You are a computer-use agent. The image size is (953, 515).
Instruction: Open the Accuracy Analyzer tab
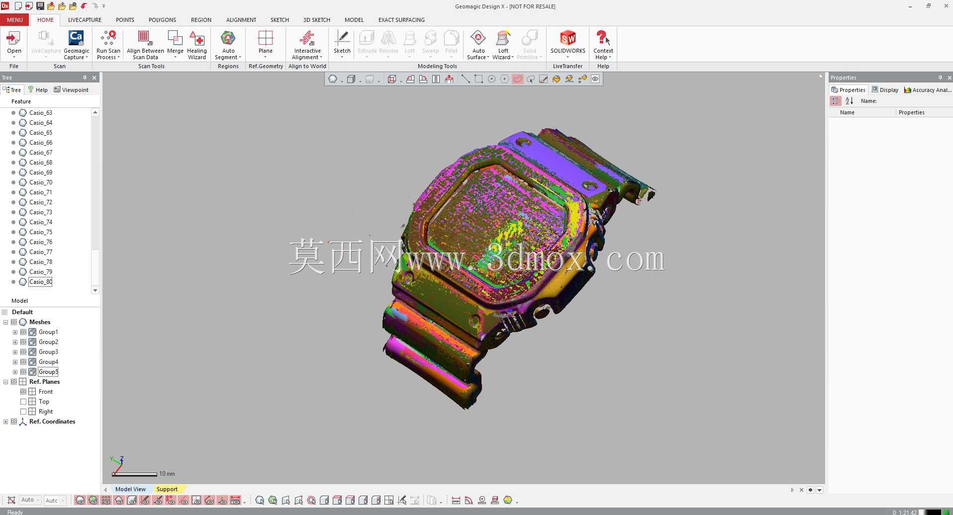(x=928, y=90)
